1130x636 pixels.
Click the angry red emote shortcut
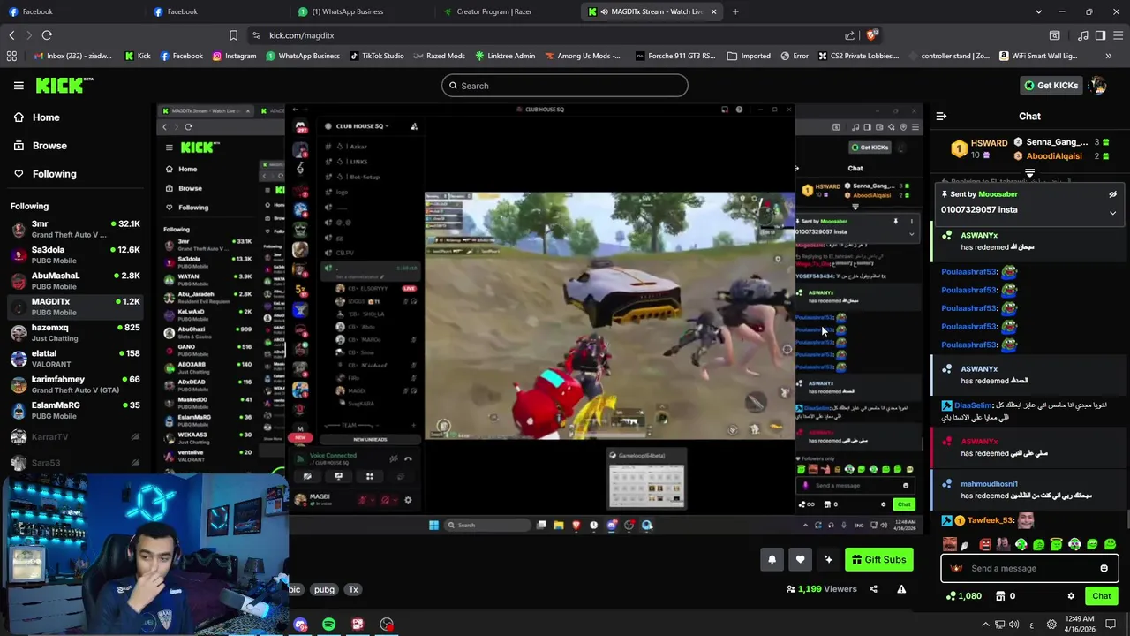pos(985,545)
